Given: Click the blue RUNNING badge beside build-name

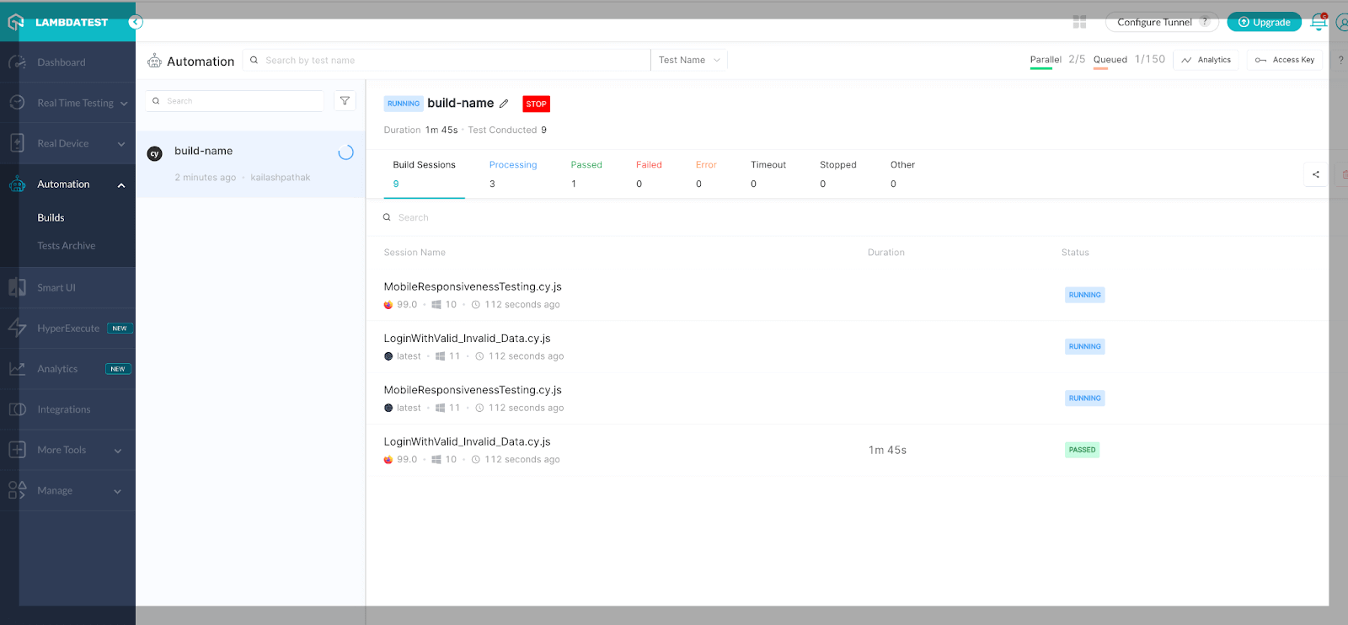Looking at the screenshot, I should 404,104.
